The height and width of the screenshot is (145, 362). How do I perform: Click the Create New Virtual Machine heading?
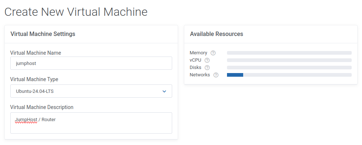tap(76, 11)
